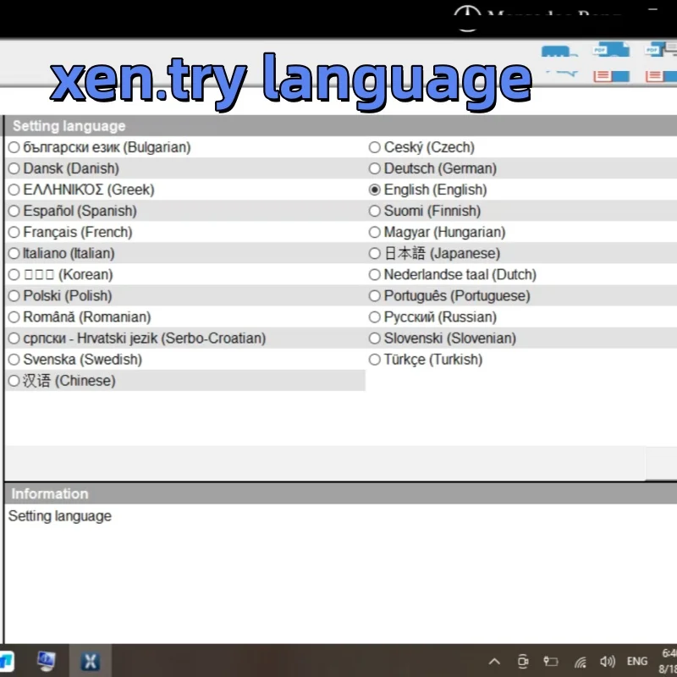
Task: Pick Türkçe (Turkish) language
Action: [375, 359]
